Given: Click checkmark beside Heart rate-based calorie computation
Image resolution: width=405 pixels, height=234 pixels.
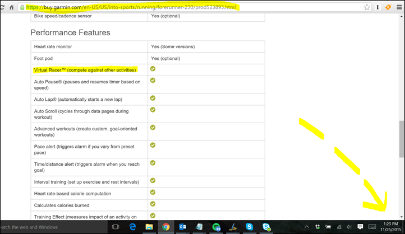Looking at the screenshot, I should (153, 192).
